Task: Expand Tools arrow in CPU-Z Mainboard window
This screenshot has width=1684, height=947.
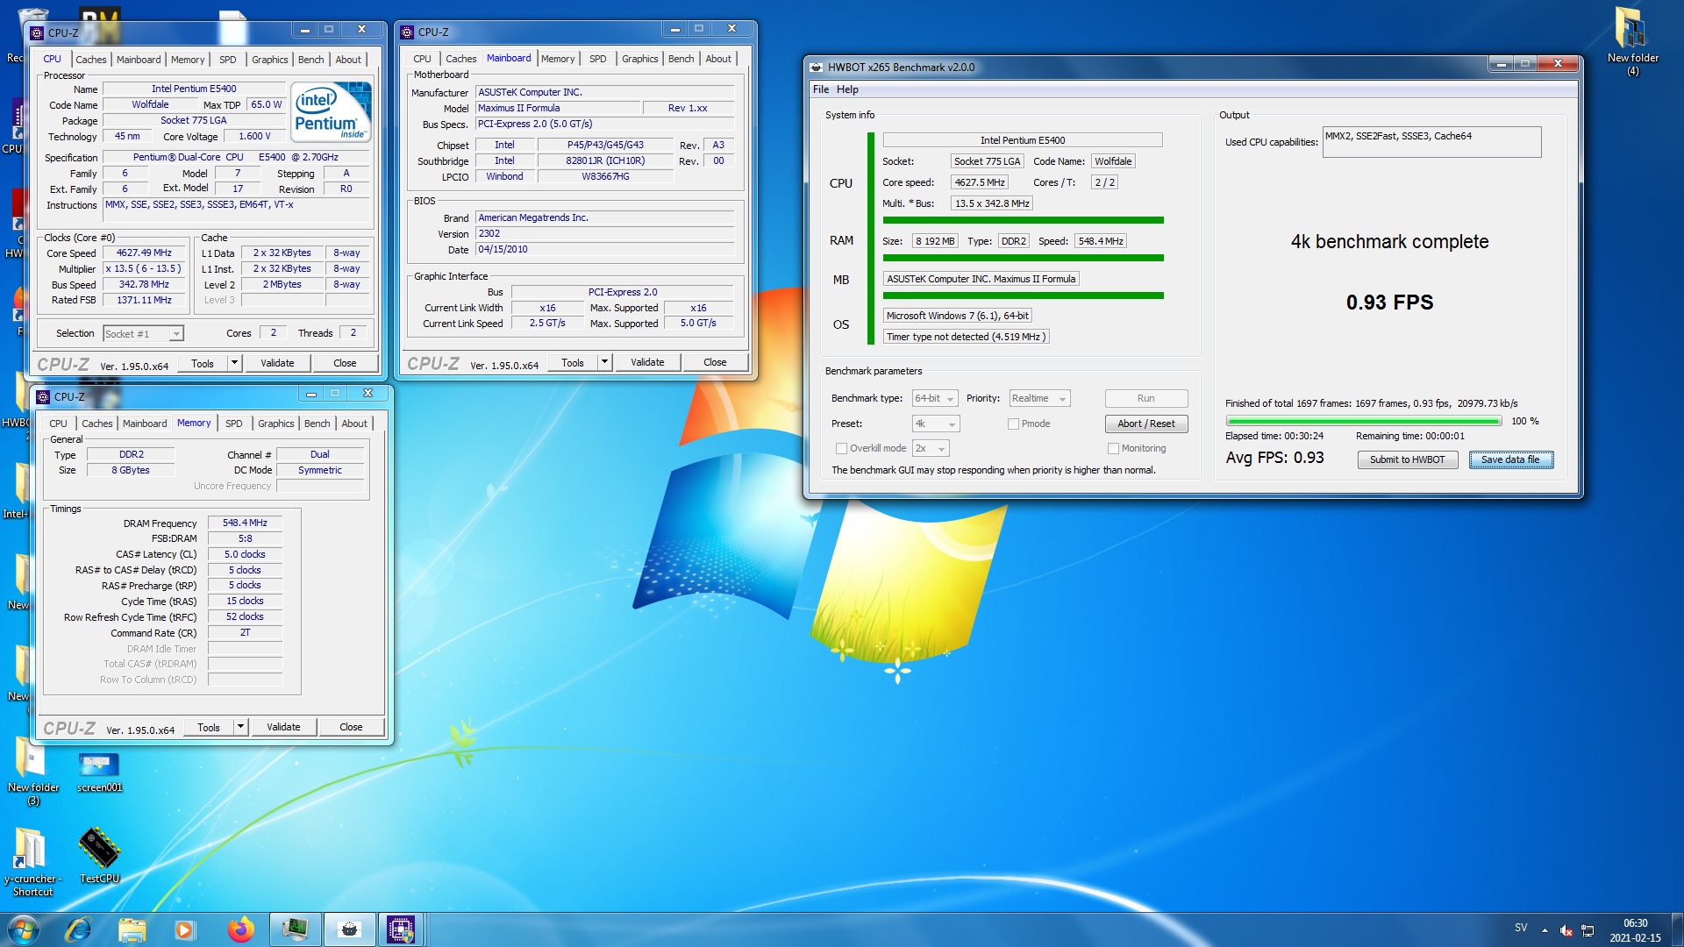Action: (604, 362)
